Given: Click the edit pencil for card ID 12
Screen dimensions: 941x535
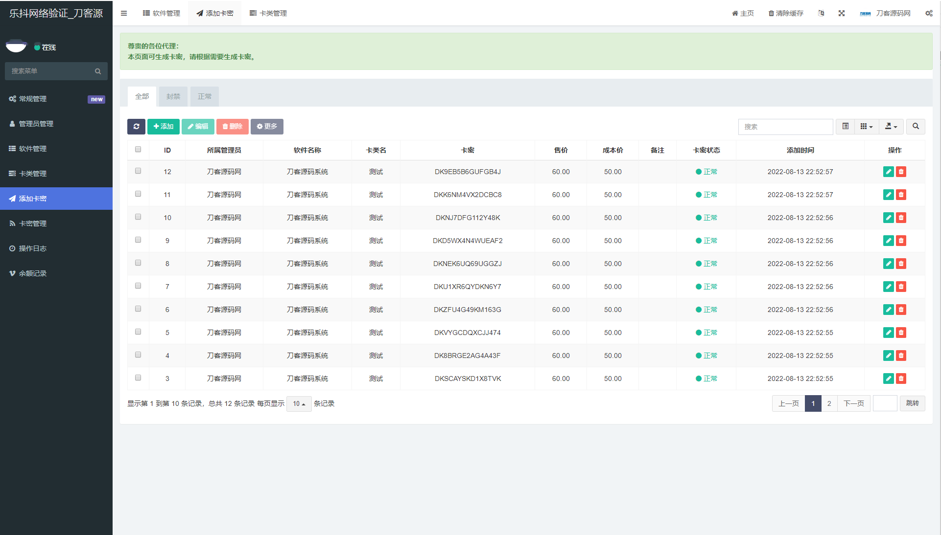Looking at the screenshot, I should (888, 172).
